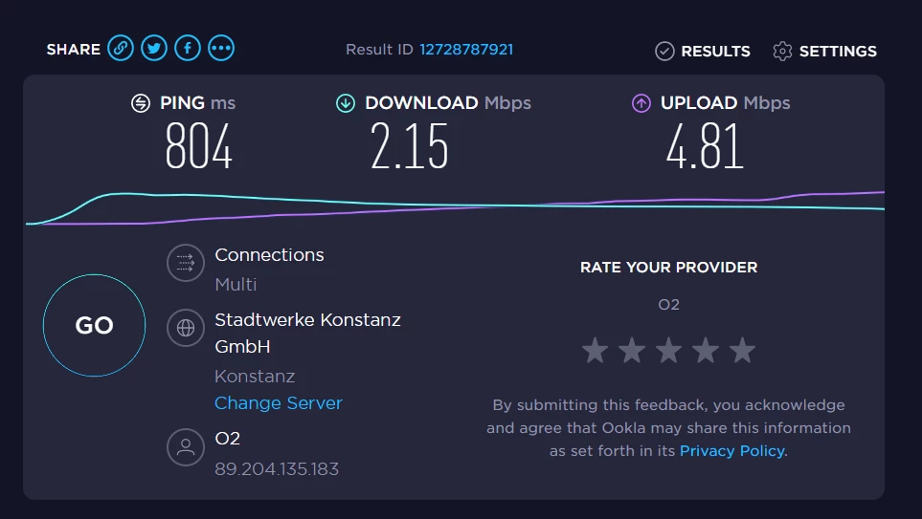Share result via Facebook icon

(x=188, y=48)
